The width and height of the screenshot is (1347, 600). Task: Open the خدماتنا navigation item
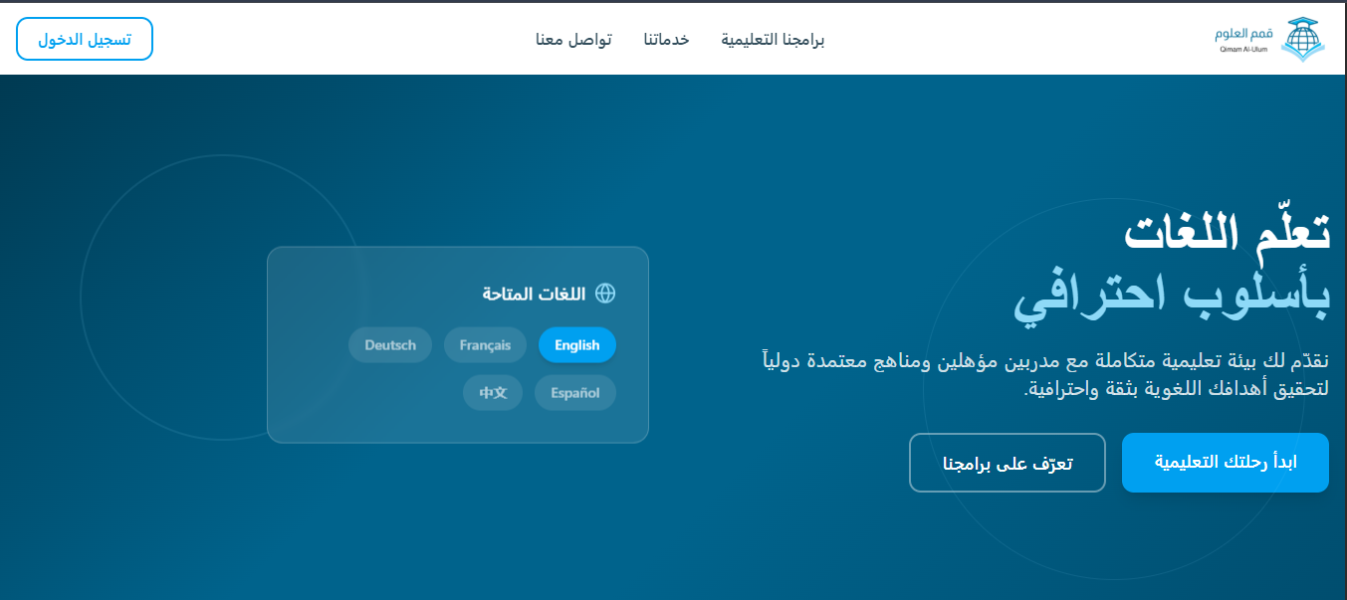point(668,38)
